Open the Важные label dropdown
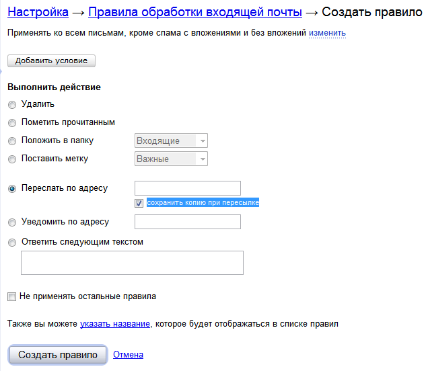Screen dimensions: 426x371 tap(171, 159)
